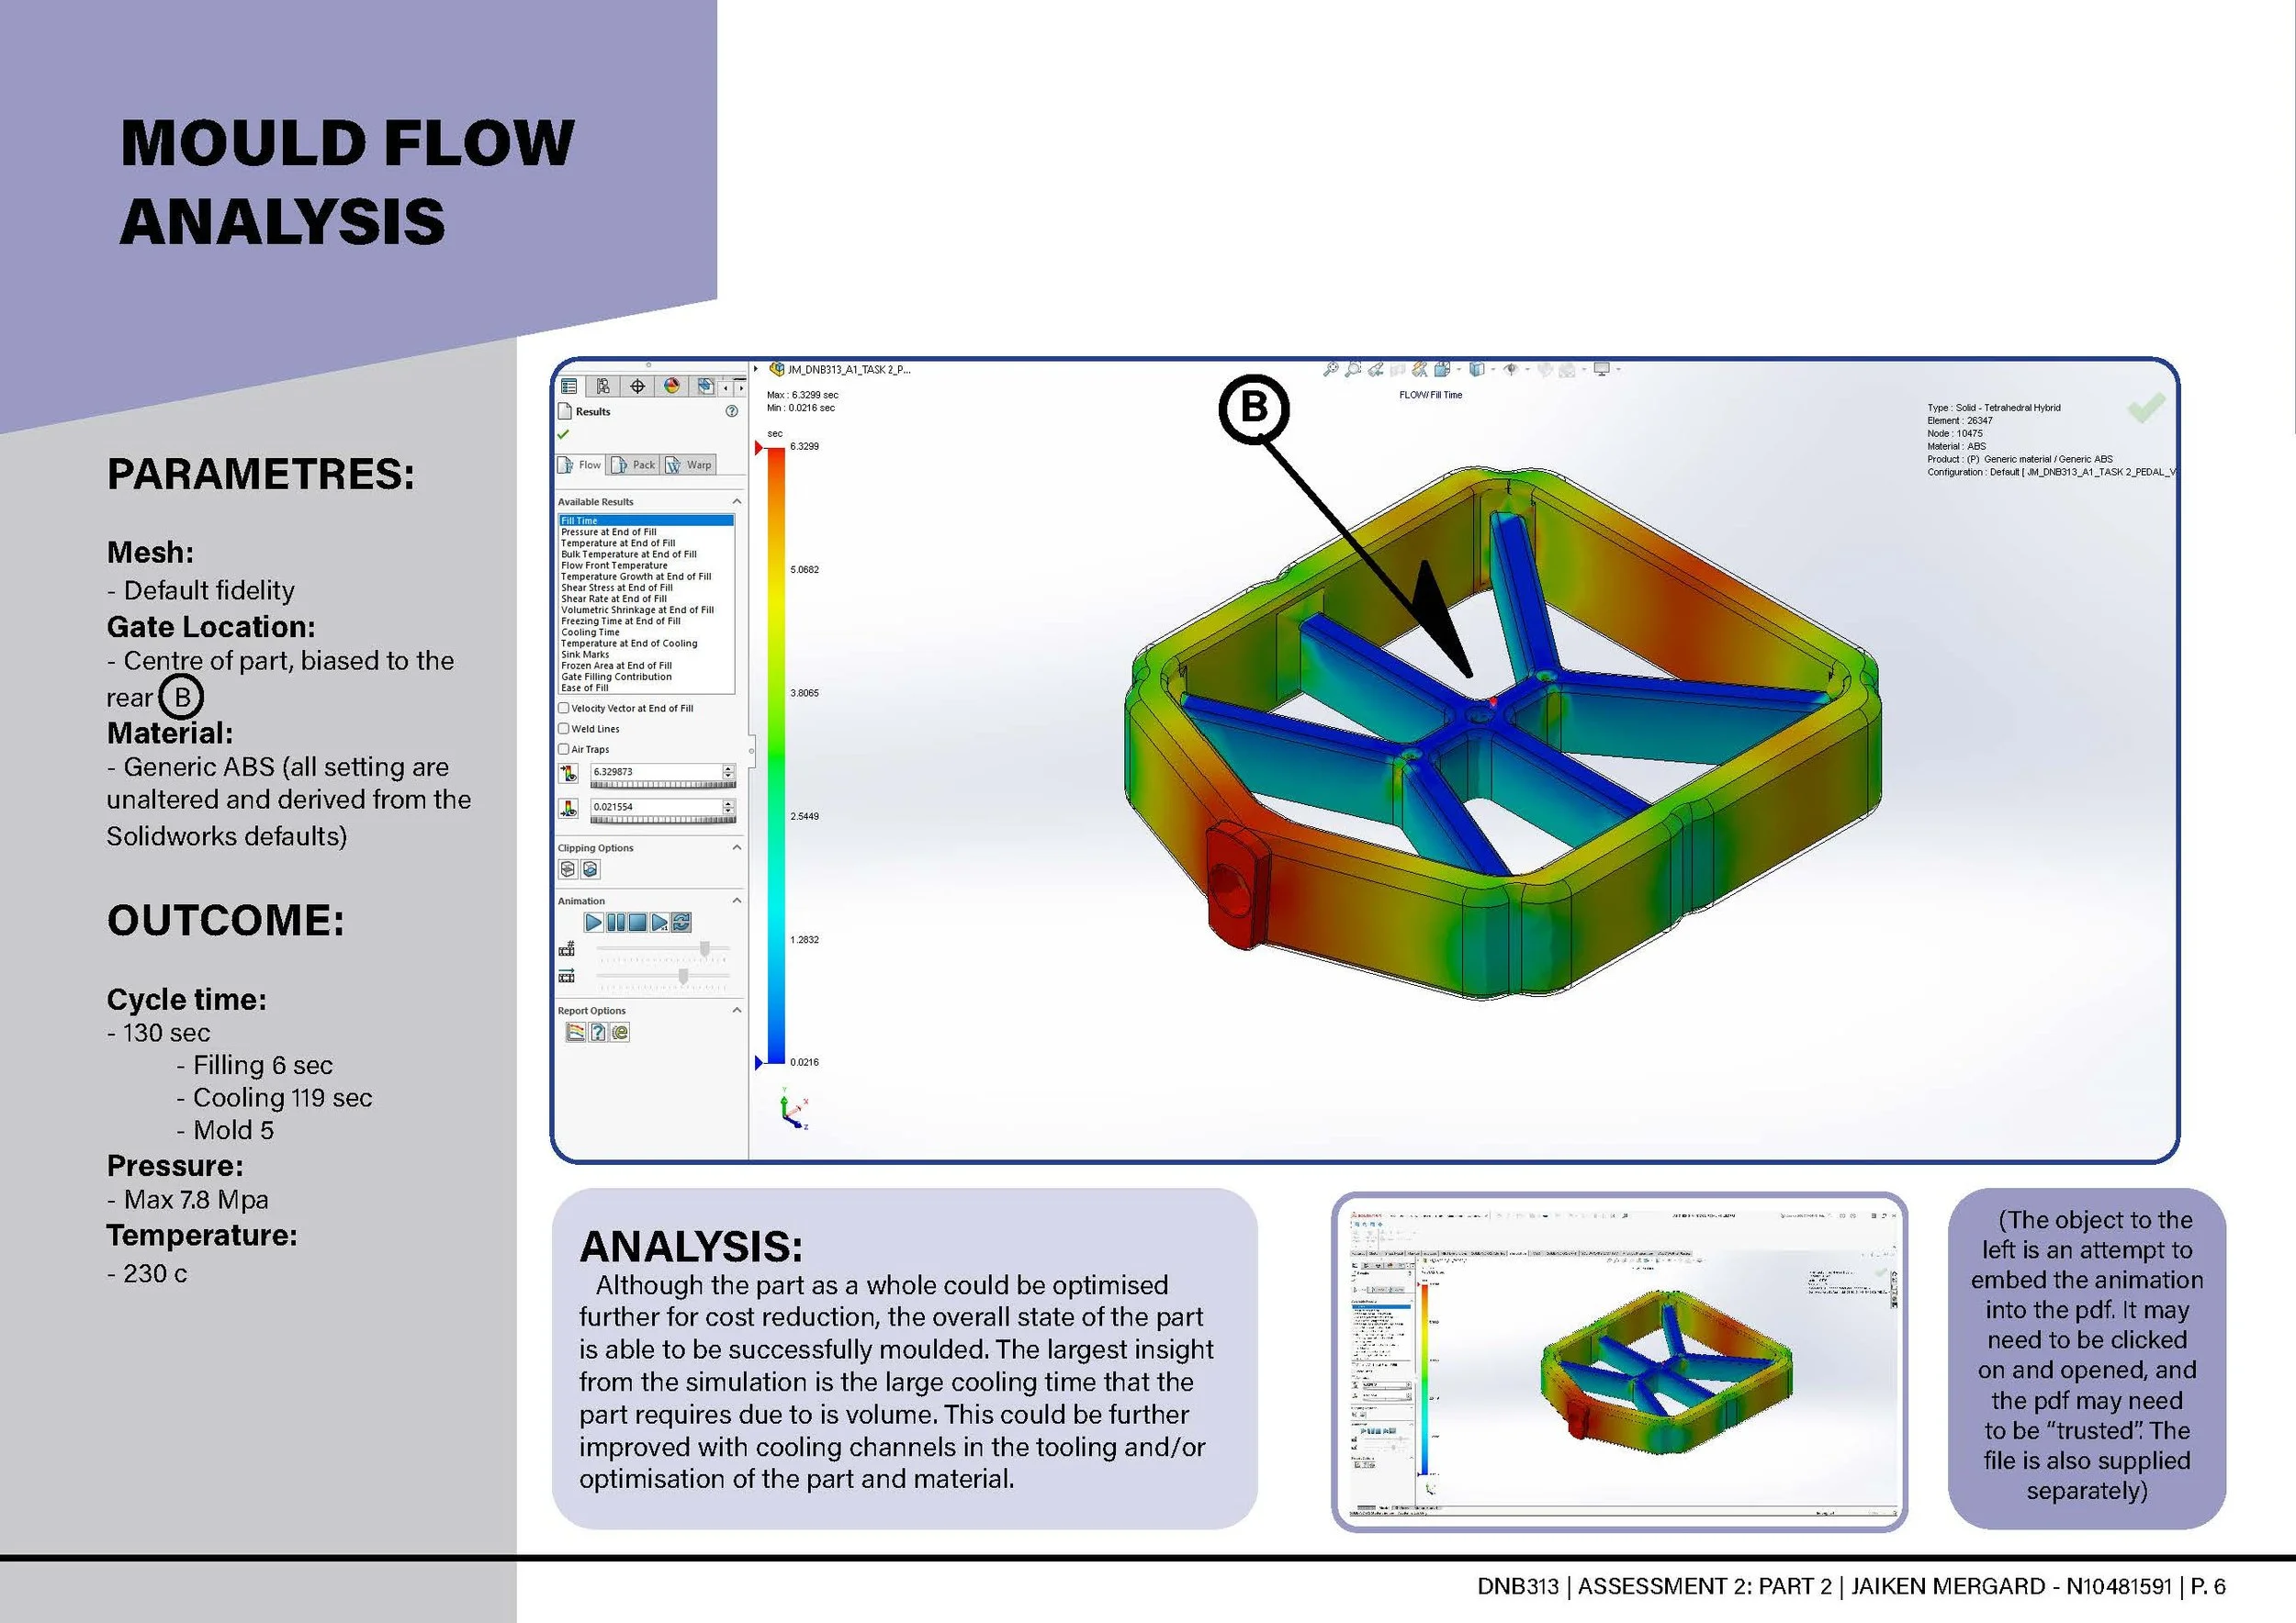The height and width of the screenshot is (1623, 2296).
Task: Switch to the Warp results tab
Action: tap(689, 465)
